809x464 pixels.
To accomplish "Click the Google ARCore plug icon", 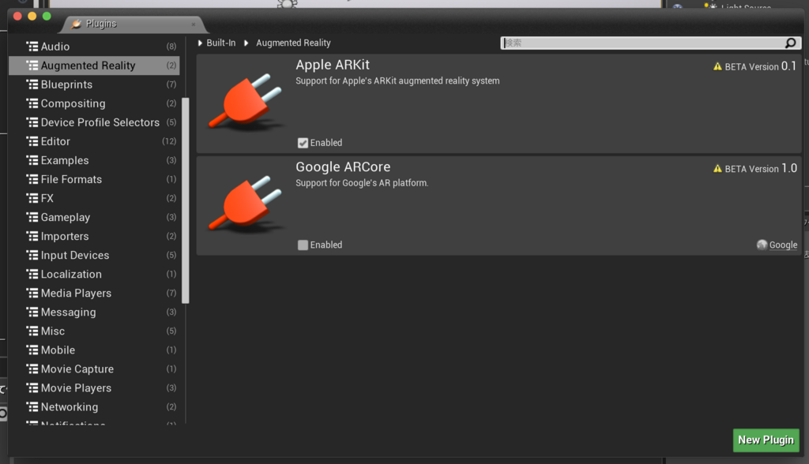I will pos(246,204).
